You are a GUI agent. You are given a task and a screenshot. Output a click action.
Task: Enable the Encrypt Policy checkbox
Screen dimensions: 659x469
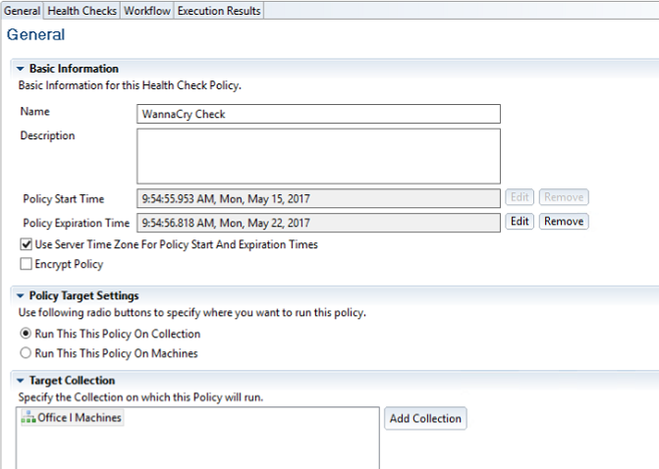pyautogui.click(x=27, y=264)
